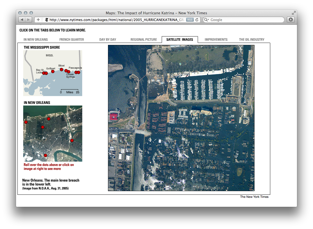Click the download arrow icon at top right
Viewport: 313px width, 229px height.
point(291,19)
